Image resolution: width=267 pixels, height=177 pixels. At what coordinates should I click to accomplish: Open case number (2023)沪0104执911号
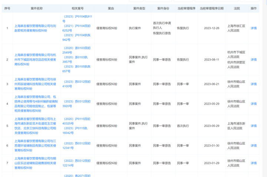coord(77,19)
